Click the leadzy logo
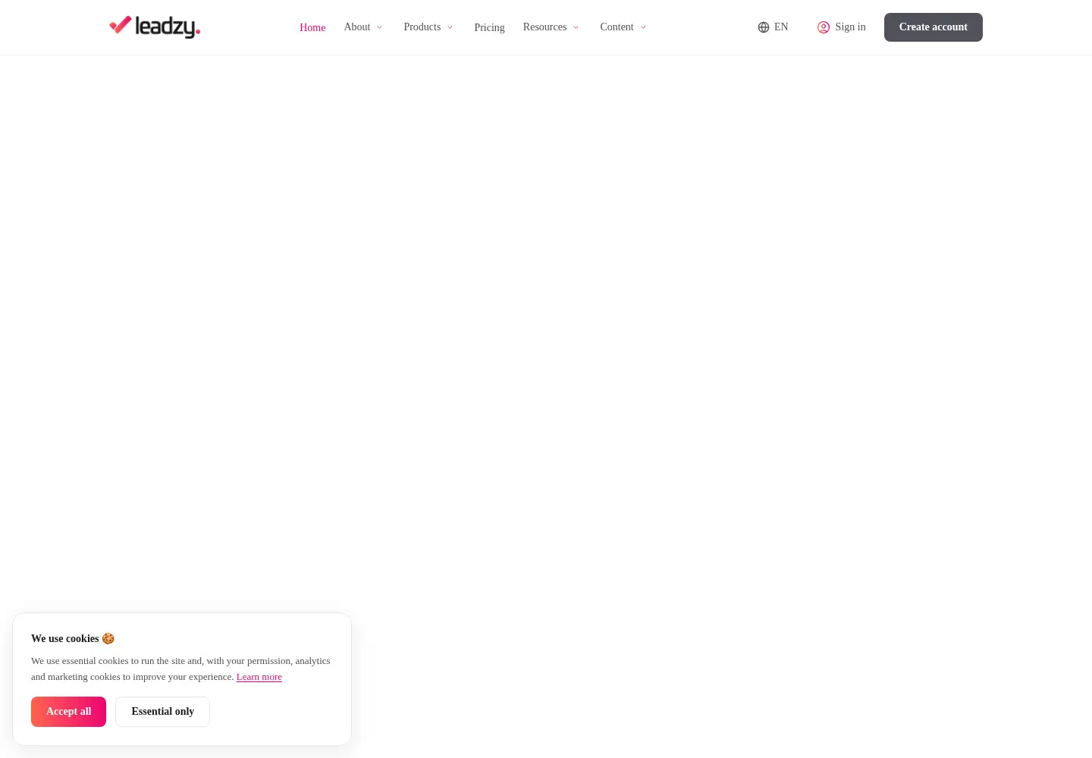Viewport: 1092px width, 758px height. click(155, 27)
